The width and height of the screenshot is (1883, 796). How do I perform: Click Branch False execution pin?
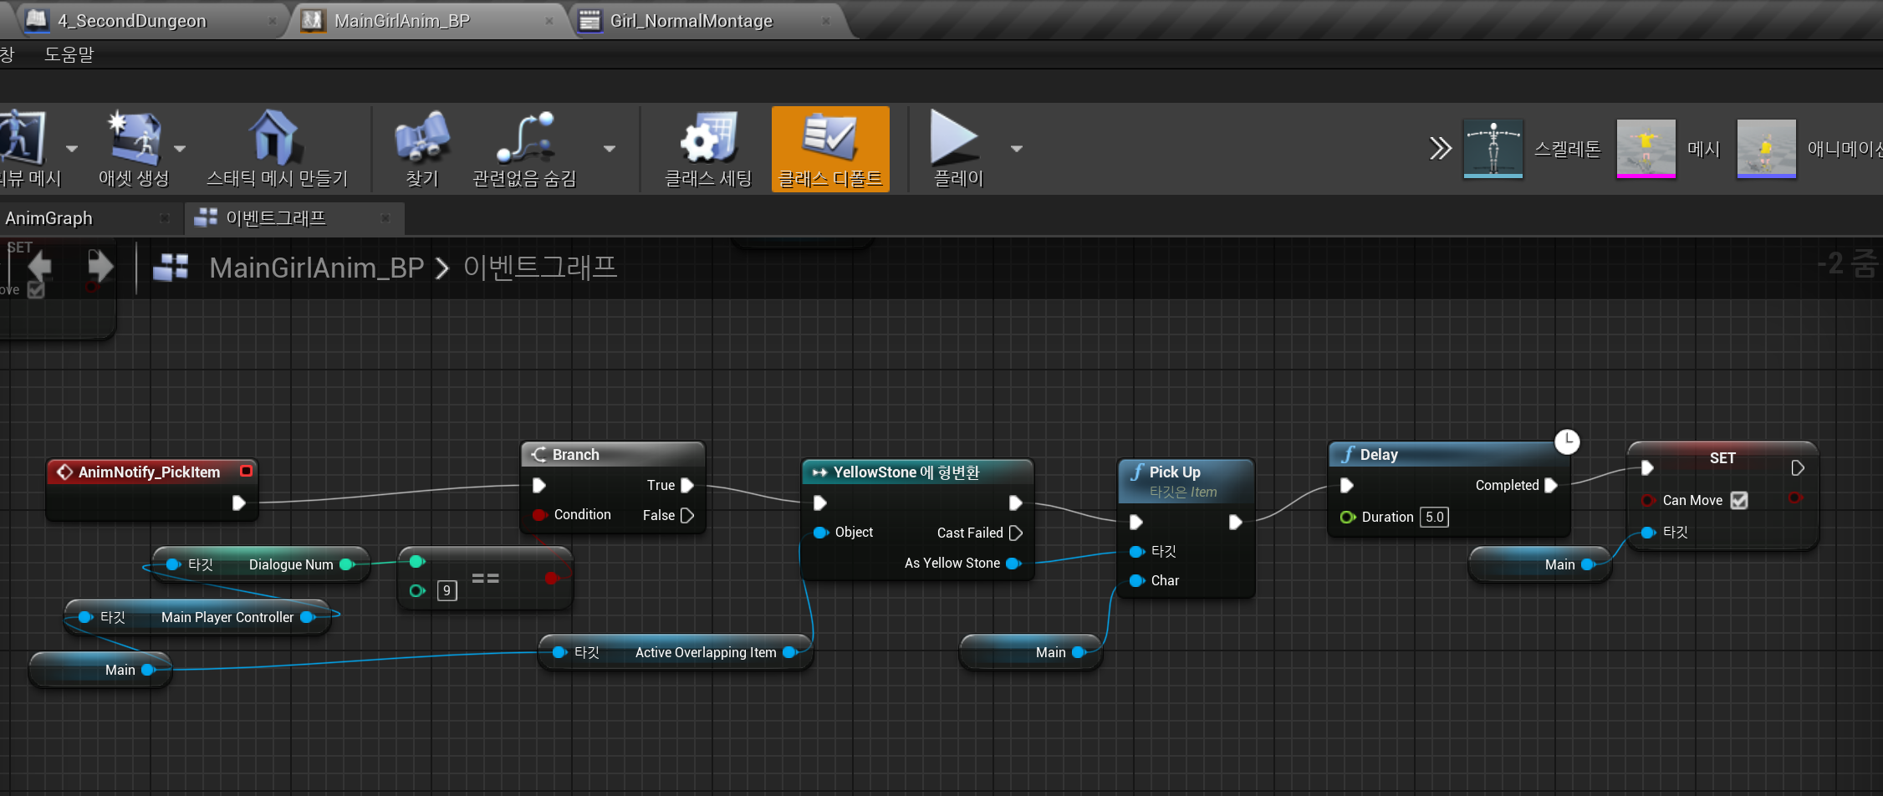(687, 515)
